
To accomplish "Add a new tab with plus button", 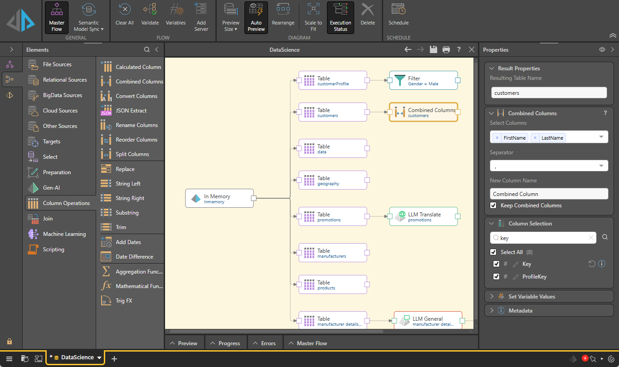I will tap(114, 359).
